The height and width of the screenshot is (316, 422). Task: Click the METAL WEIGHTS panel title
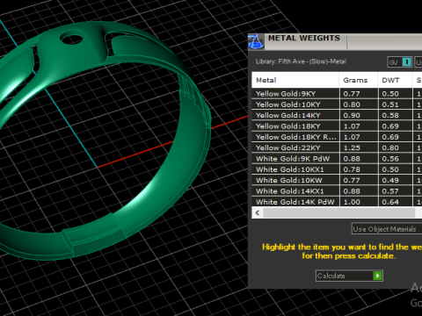(x=304, y=38)
